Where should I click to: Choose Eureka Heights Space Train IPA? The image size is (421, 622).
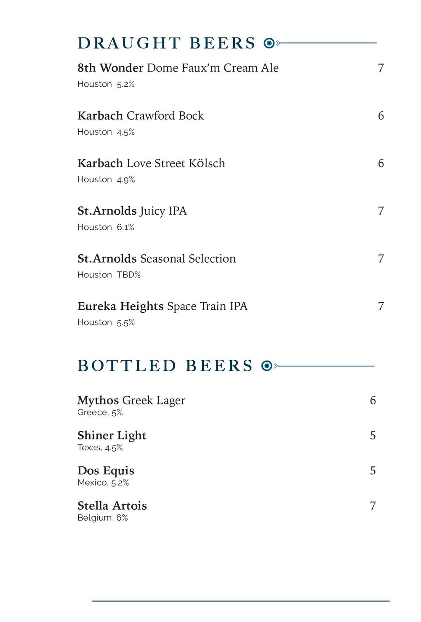pos(163,306)
